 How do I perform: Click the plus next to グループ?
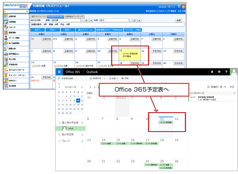pos(82,141)
